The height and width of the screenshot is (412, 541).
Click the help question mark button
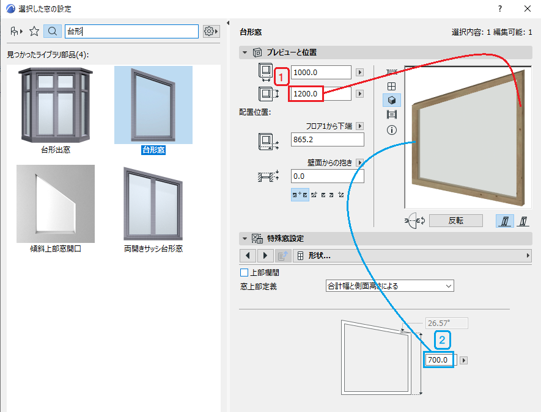[500, 9]
